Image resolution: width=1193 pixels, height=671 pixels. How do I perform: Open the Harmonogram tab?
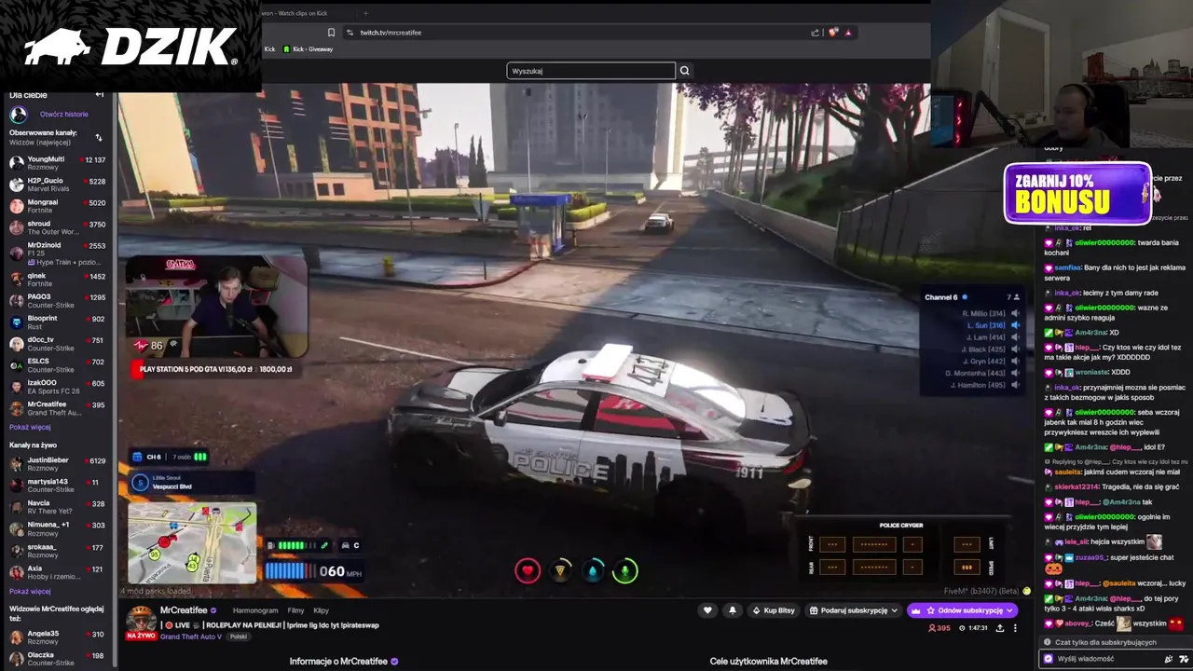point(255,610)
